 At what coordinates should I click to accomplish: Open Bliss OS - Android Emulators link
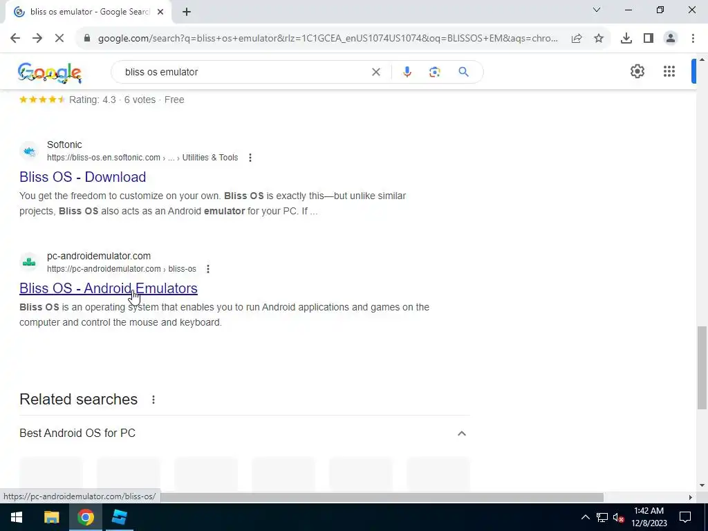coord(109,288)
